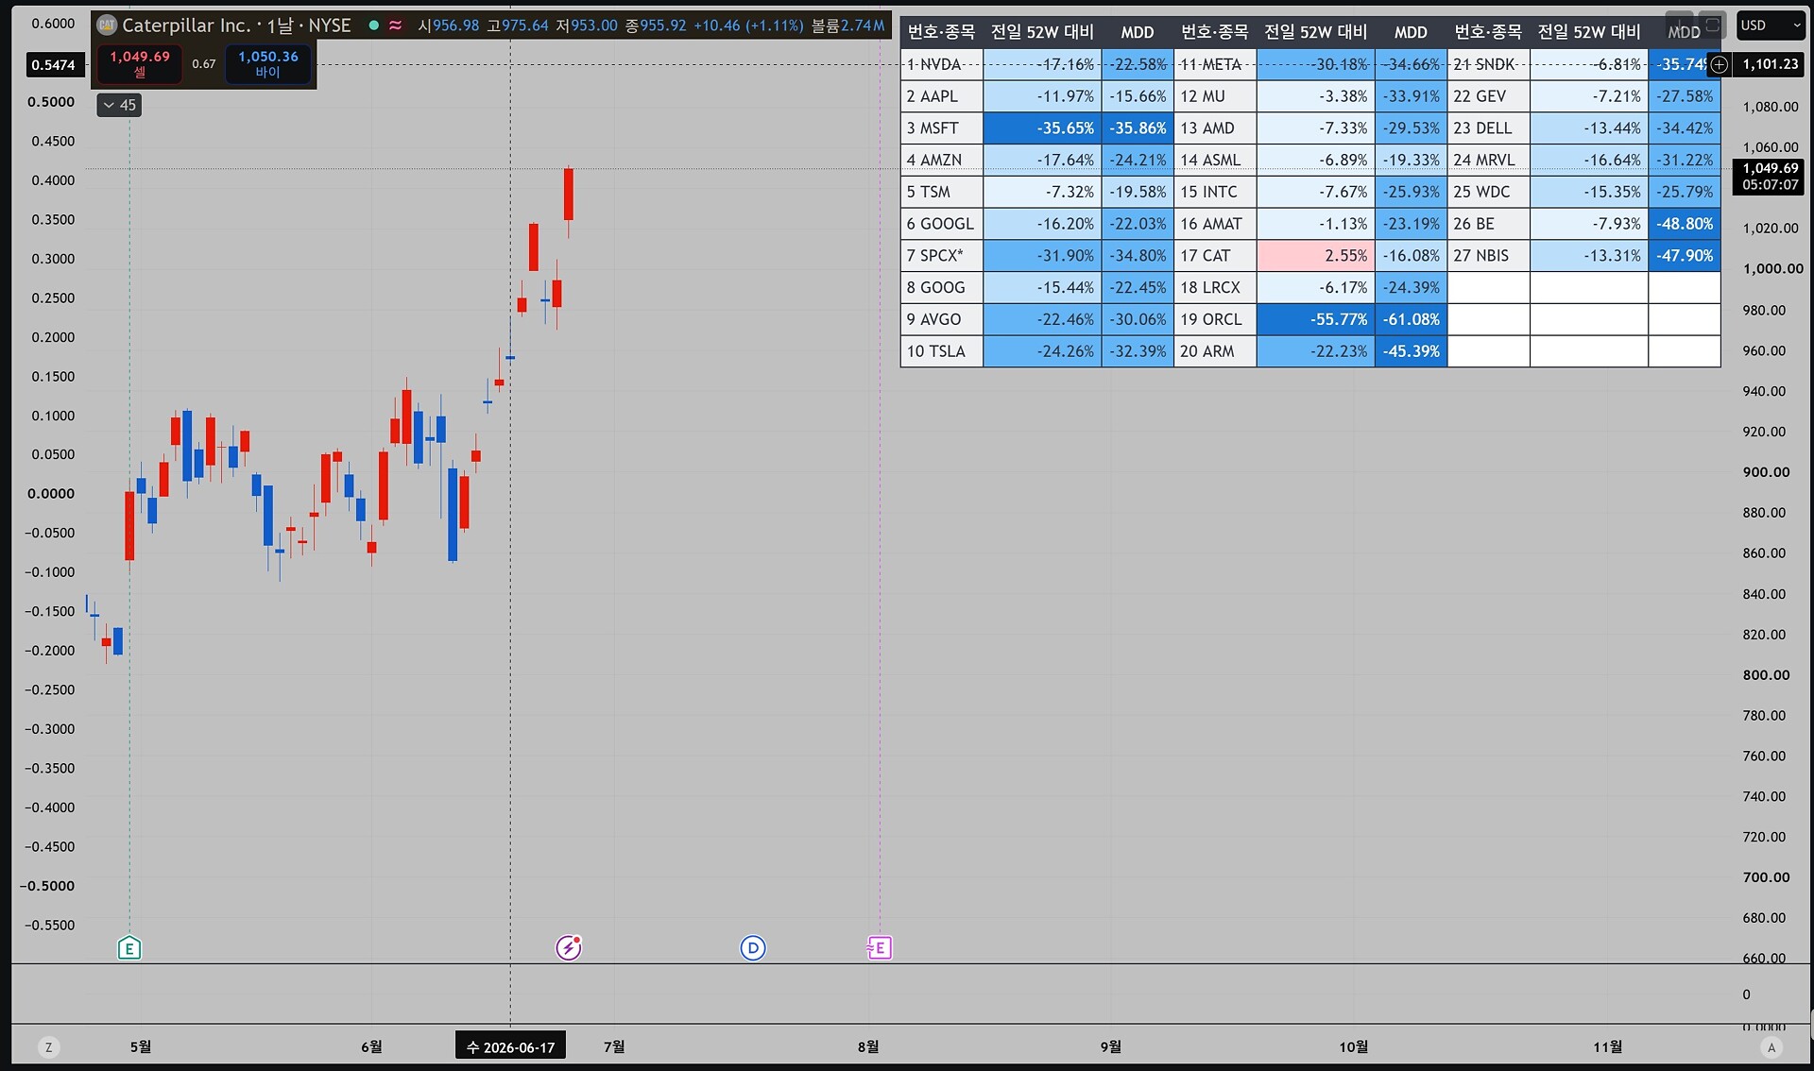Select the 26 BE table cell

[1488, 224]
